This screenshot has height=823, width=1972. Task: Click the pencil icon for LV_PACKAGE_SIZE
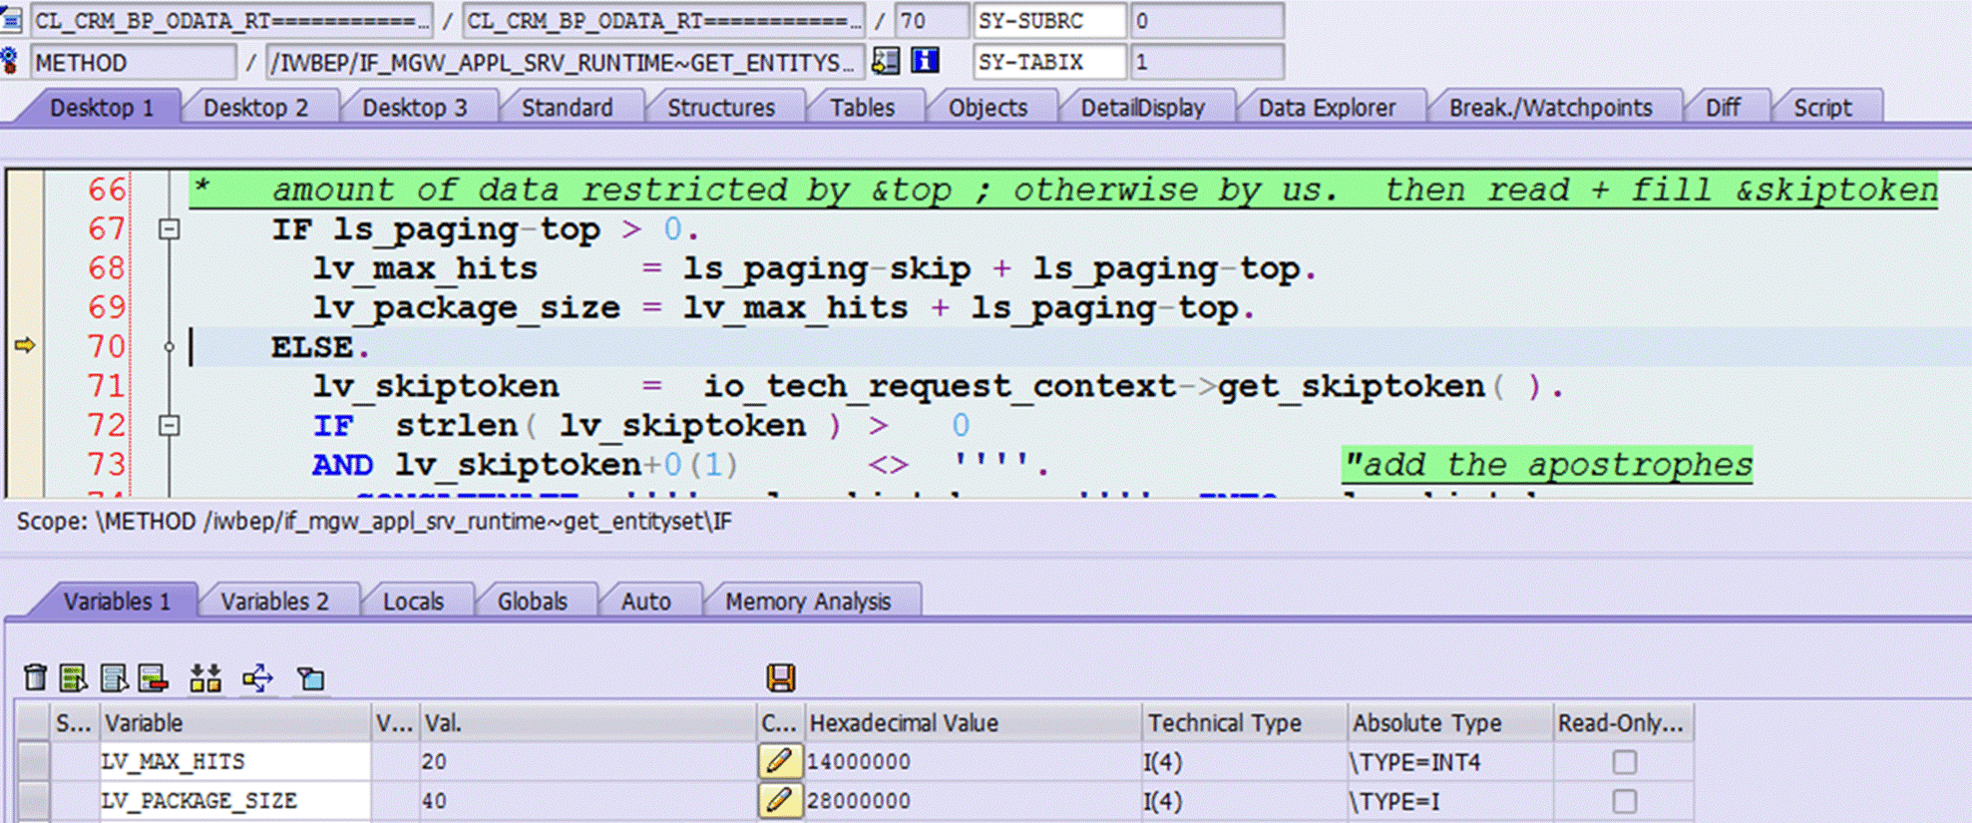(779, 800)
